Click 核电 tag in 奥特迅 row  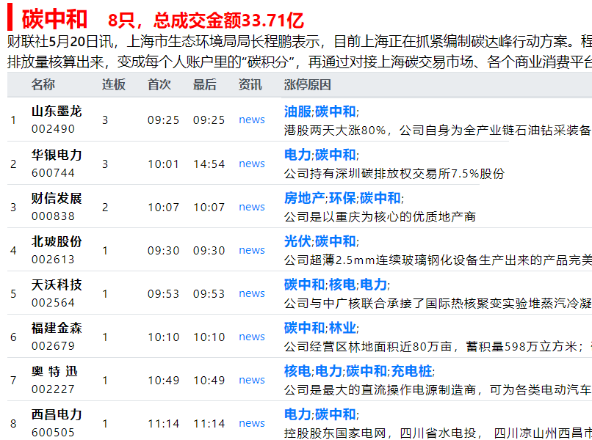tap(297, 371)
